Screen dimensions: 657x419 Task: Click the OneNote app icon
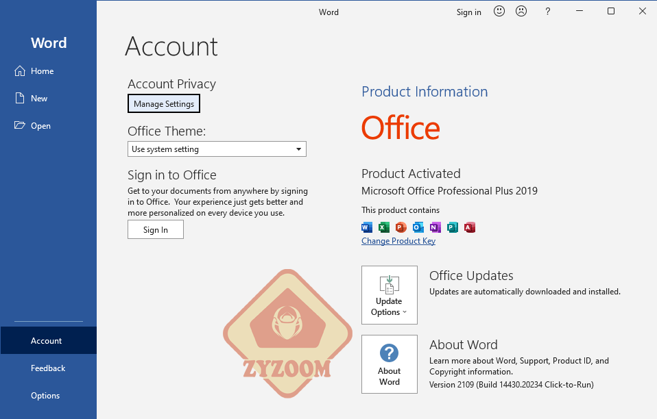tap(435, 227)
